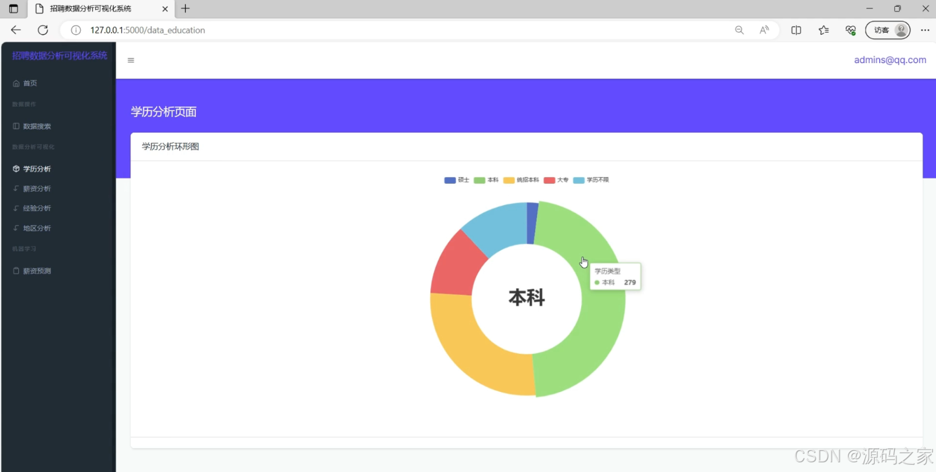Open the 访客 profile menu
The image size is (936, 472).
(x=887, y=30)
